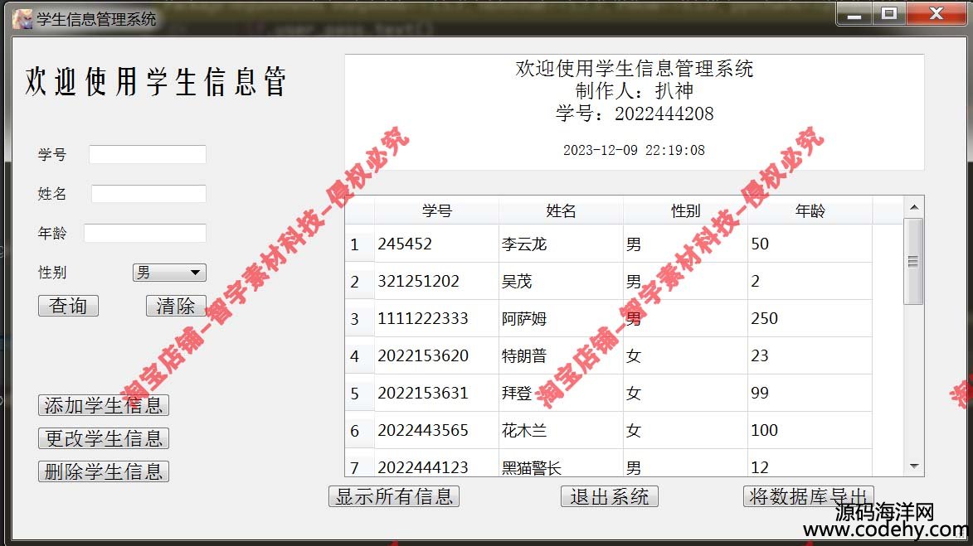The height and width of the screenshot is (546, 973).
Task: Click the window title bar app icon
Action: point(22,19)
